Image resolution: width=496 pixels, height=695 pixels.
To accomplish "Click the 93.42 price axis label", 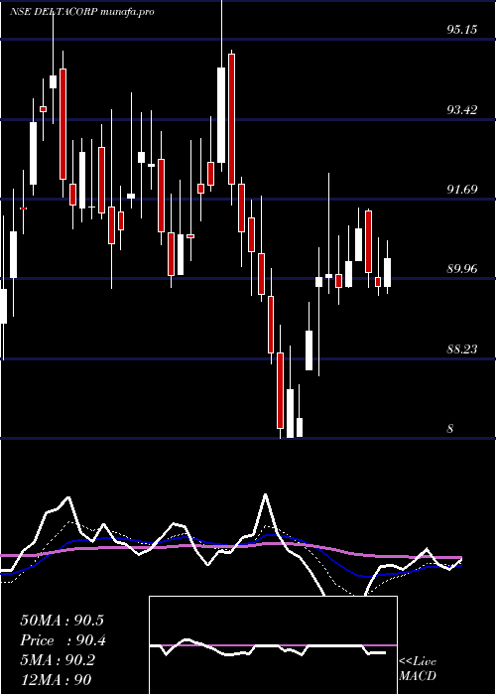I will coord(462,109).
